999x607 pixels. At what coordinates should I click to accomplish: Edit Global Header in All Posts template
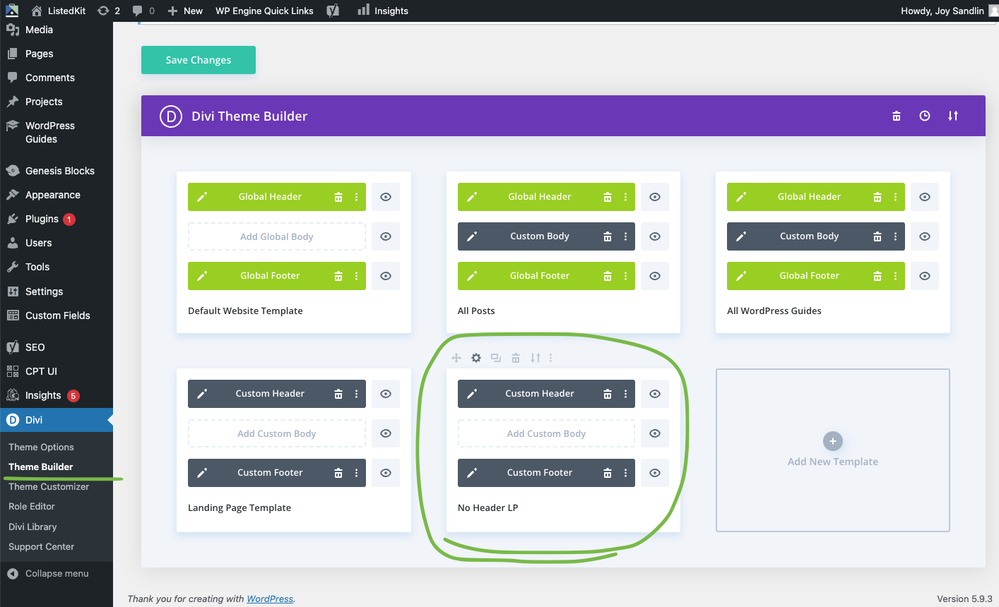[x=472, y=197]
